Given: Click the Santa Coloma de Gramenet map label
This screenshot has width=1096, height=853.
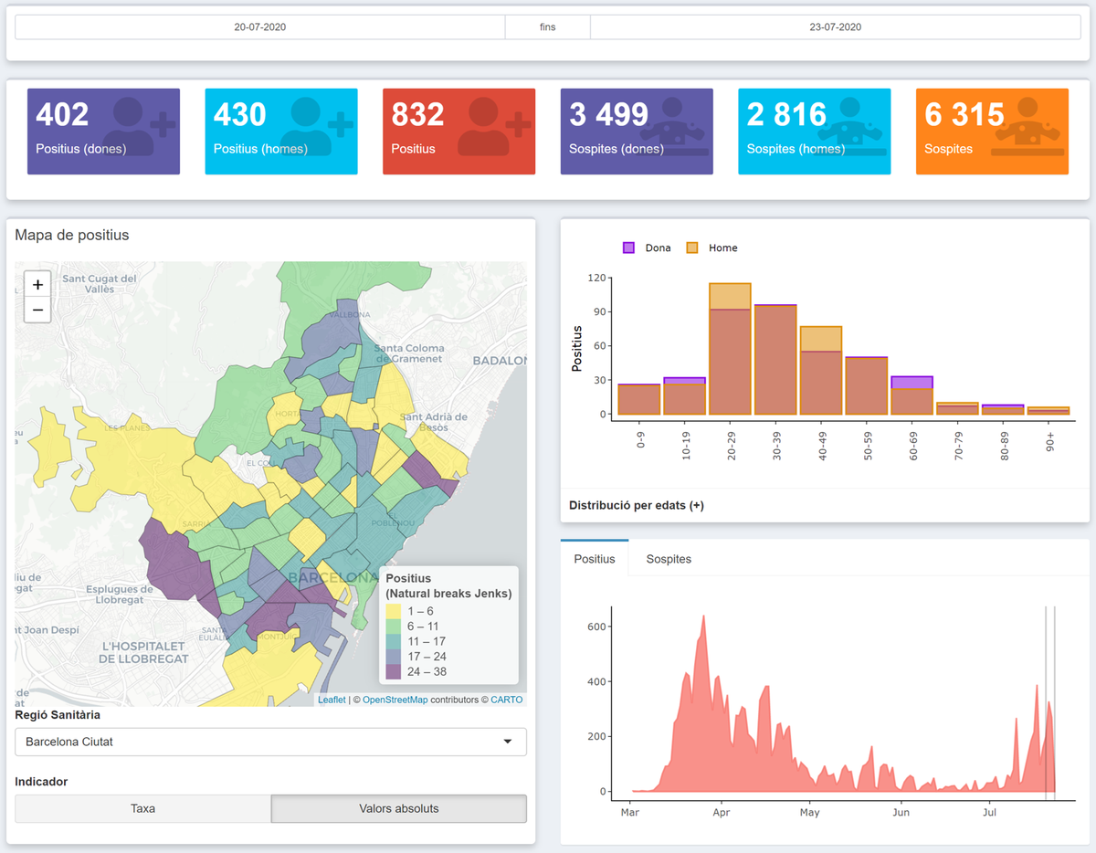Looking at the screenshot, I should (x=409, y=353).
